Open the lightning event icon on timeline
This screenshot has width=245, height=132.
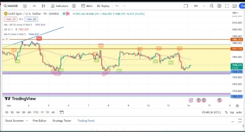[x=191, y=100]
